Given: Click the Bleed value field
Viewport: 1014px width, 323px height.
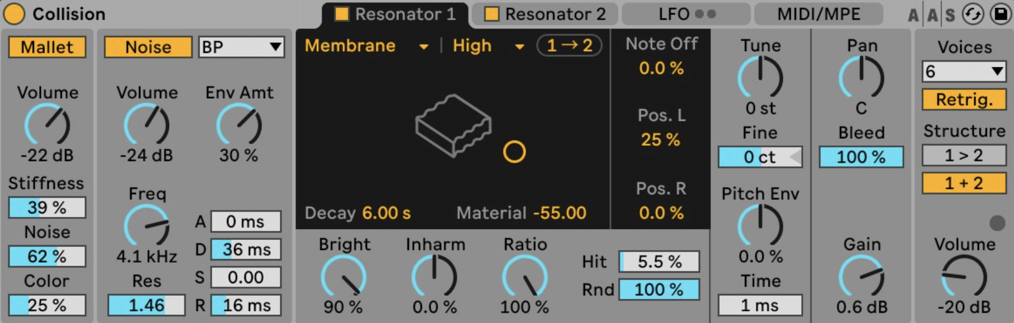Looking at the screenshot, I should coord(861,157).
